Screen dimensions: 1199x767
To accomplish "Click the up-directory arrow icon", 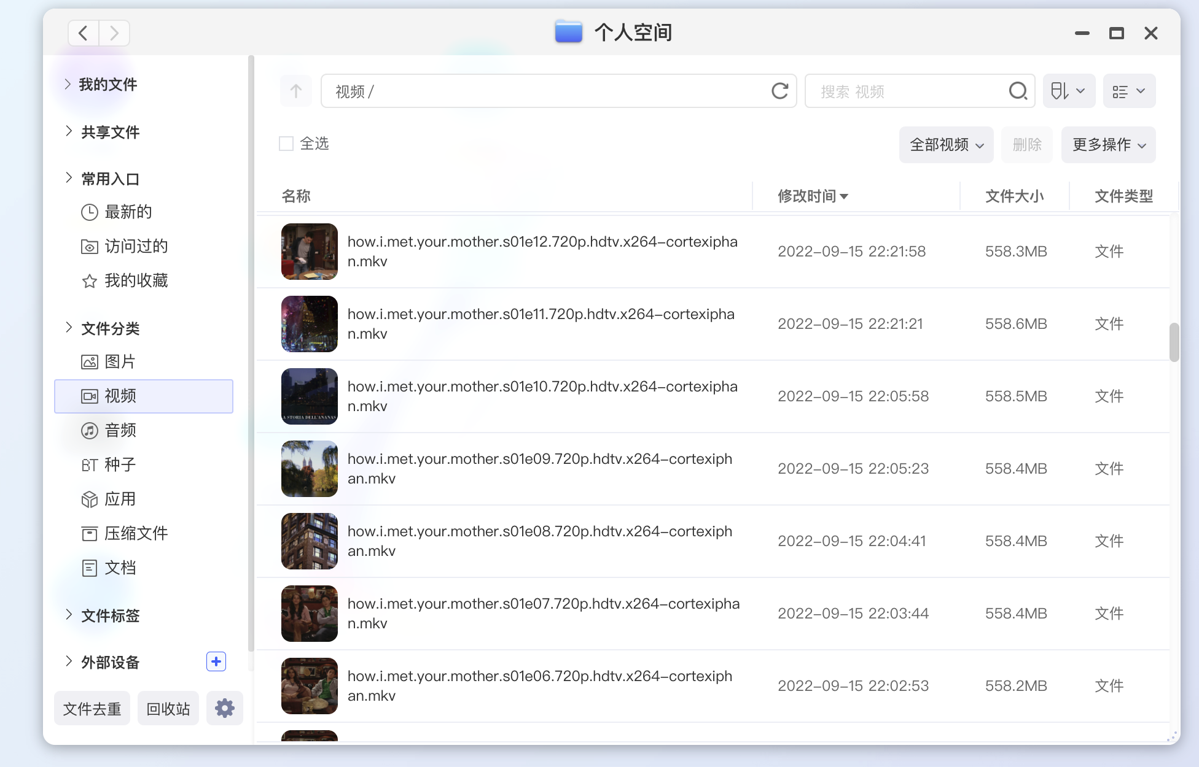I will click(x=296, y=91).
